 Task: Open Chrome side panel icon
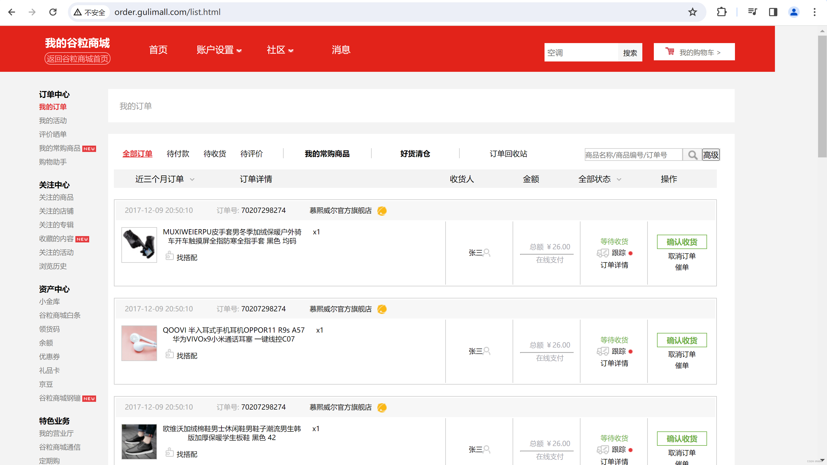(773, 12)
